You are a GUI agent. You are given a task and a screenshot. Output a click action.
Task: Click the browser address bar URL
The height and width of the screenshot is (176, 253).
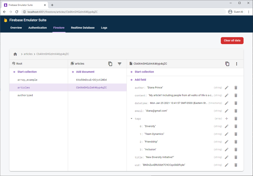tap(63, 12)
